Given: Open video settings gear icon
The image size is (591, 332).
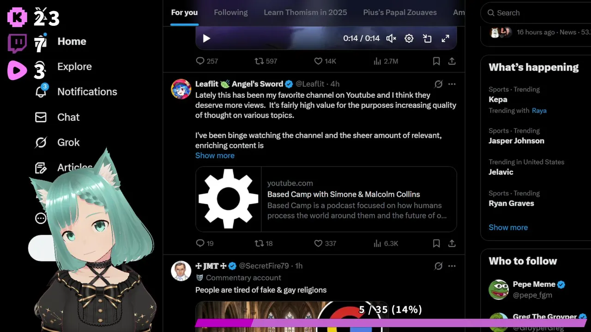Looking at the screenshot, I should click(x=409, y=39).
